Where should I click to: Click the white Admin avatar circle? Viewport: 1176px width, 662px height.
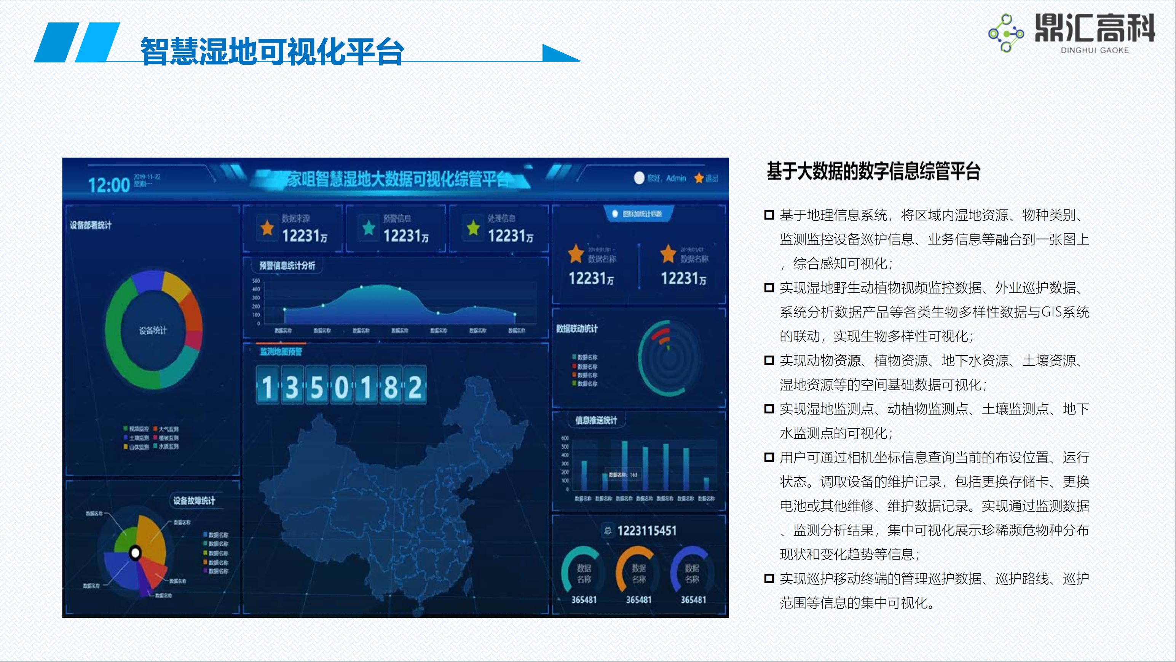click(639, 178)
